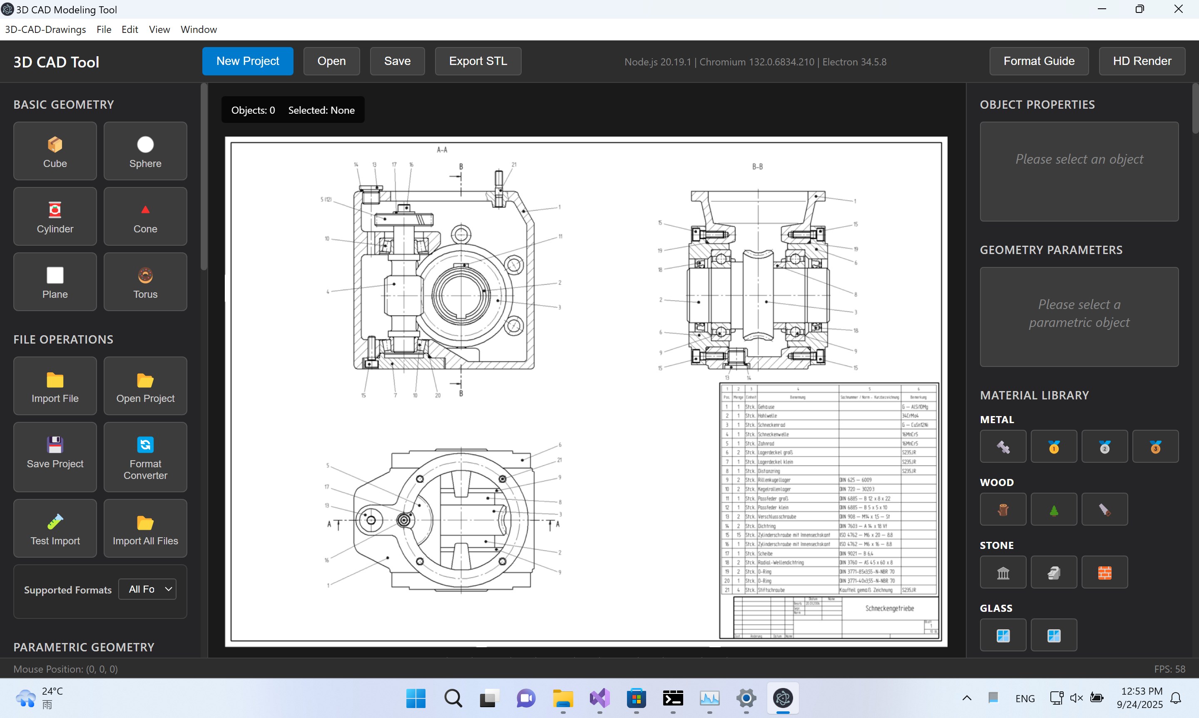The height and width of the screenshot is (718, 1199).
Task: Export the model as STL
Action: click(478, 61)
